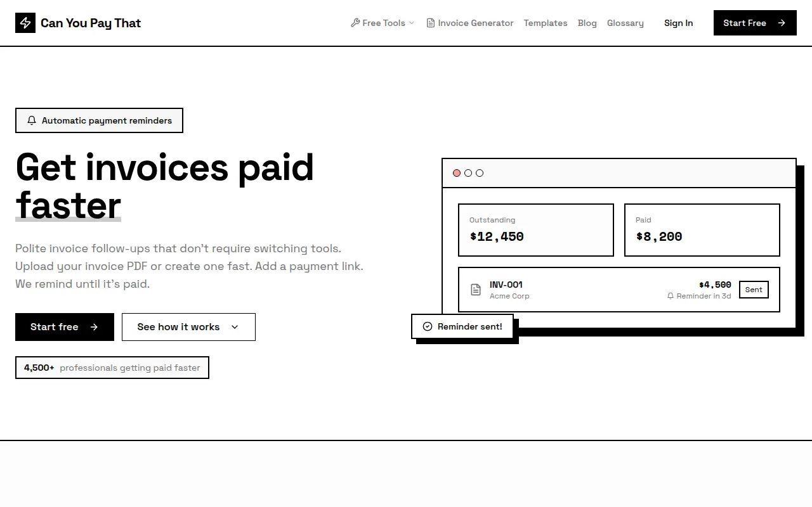
Task: Click the bell icon in the reminders badge
Action: [32, 120]
